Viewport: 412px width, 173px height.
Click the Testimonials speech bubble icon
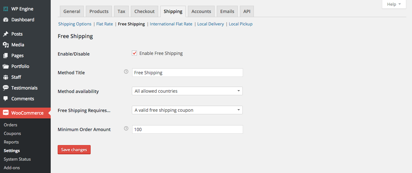(6, 88)
